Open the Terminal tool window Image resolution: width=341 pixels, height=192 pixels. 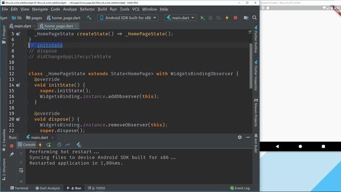(19, 188)
